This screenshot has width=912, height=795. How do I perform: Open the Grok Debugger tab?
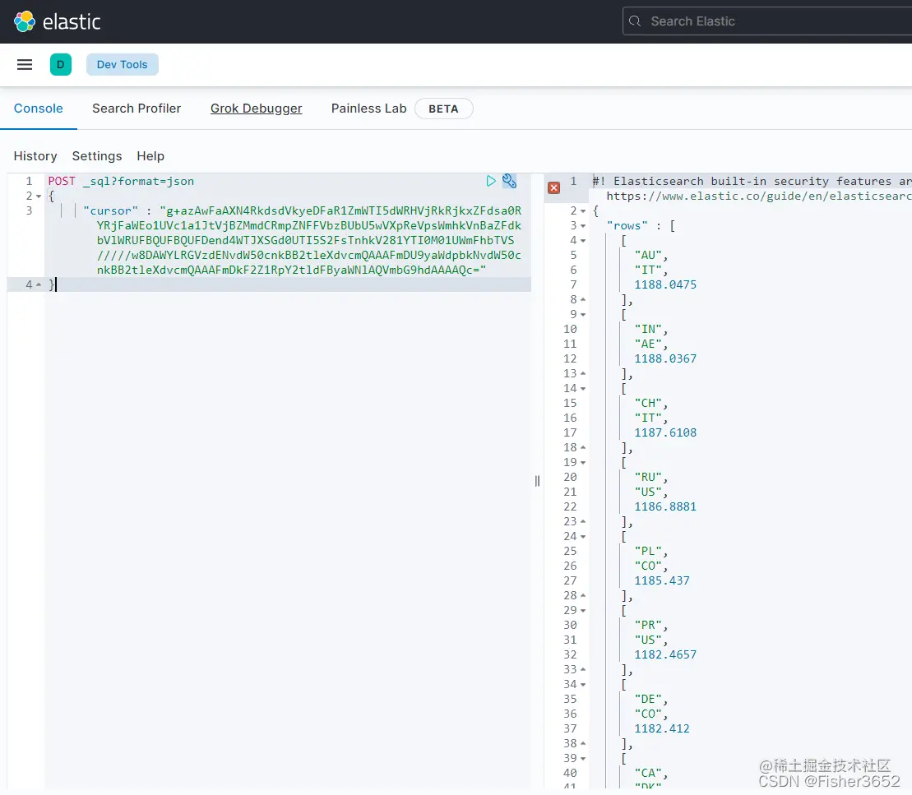click(256, 109)
